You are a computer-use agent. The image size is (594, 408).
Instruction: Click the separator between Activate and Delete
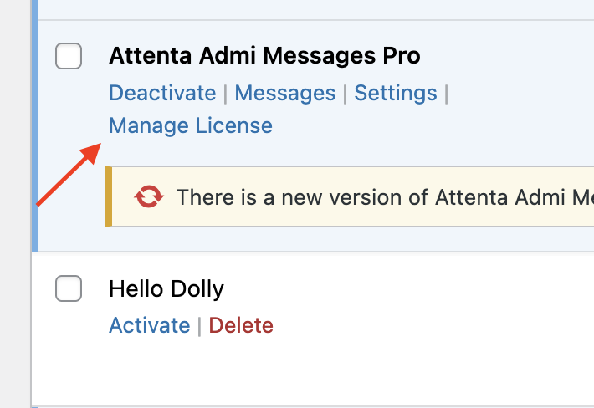199,326
